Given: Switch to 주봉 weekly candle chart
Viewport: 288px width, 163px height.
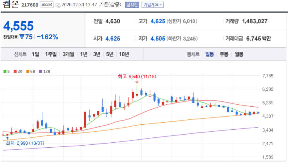Looking at the screenshot, I should 224,54.
